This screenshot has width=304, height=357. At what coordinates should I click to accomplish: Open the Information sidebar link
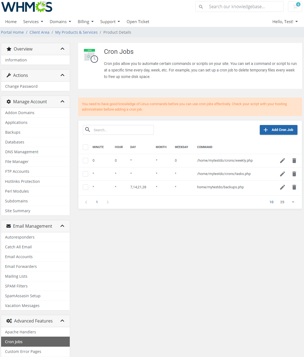tap(35, 60)
